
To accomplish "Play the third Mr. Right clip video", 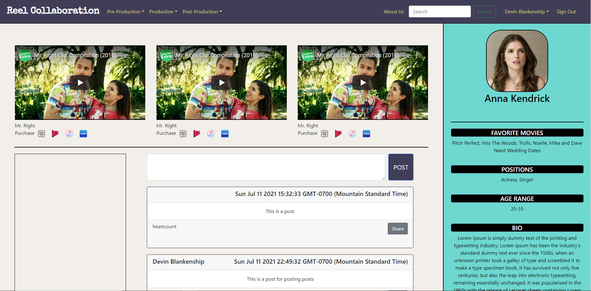I will (x=363, y=83).
